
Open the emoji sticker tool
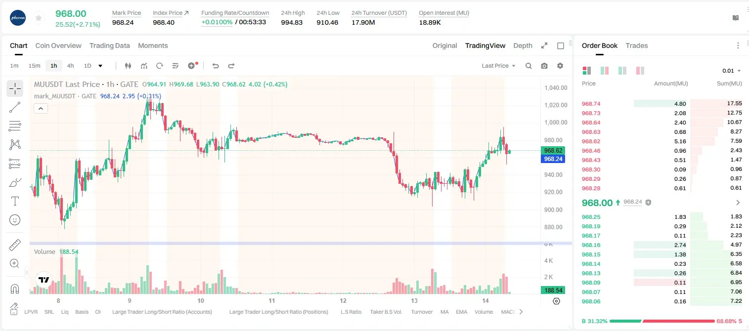pos(15,220)
